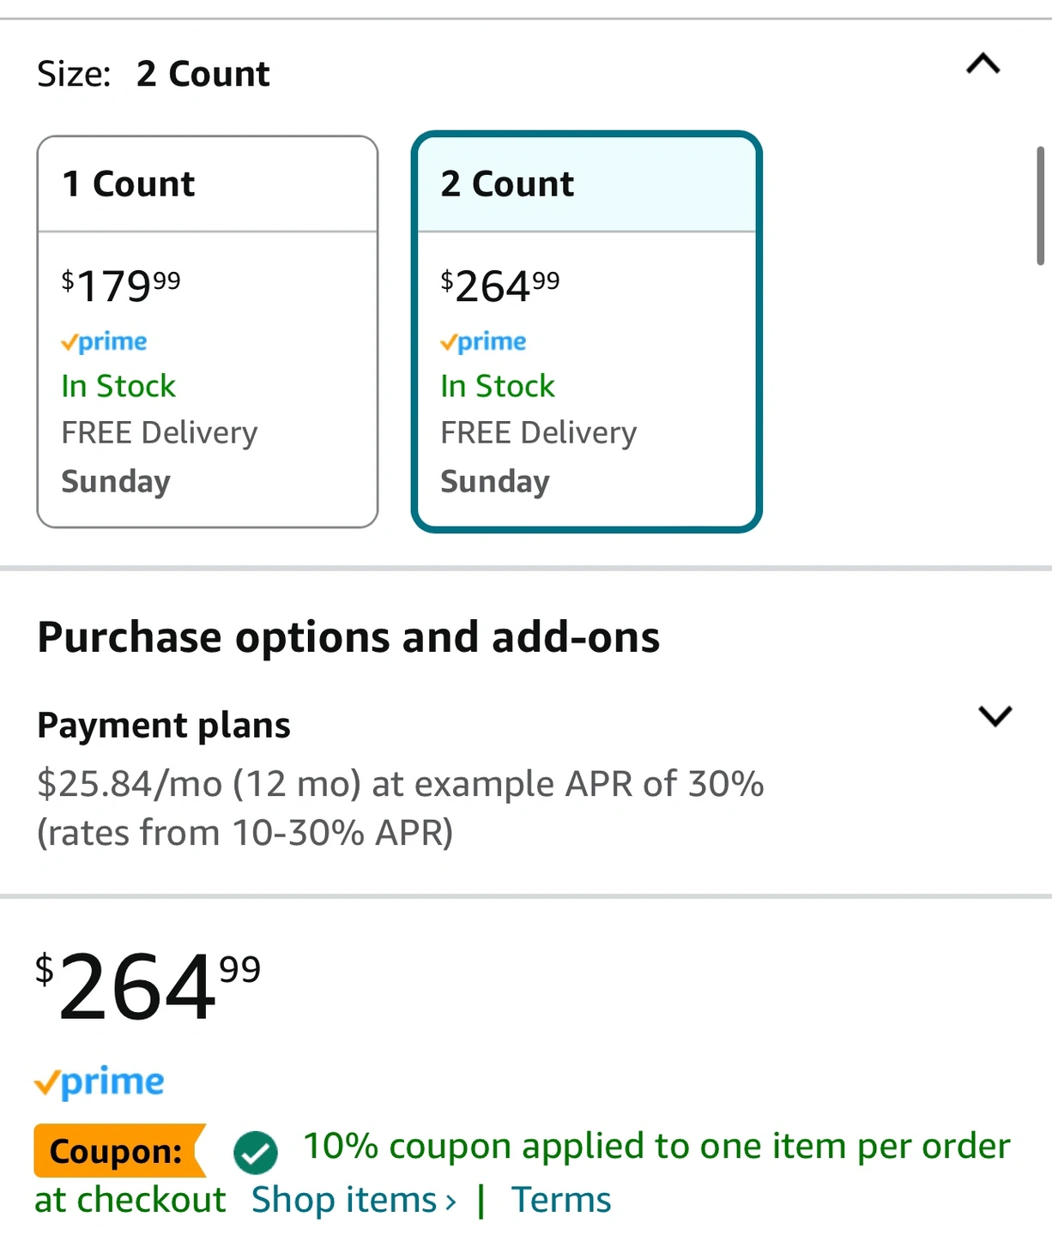Tap the $179.99 price in 1 Count
1052x1235 pixels.
pyautogui.click(x=121, y=286)
